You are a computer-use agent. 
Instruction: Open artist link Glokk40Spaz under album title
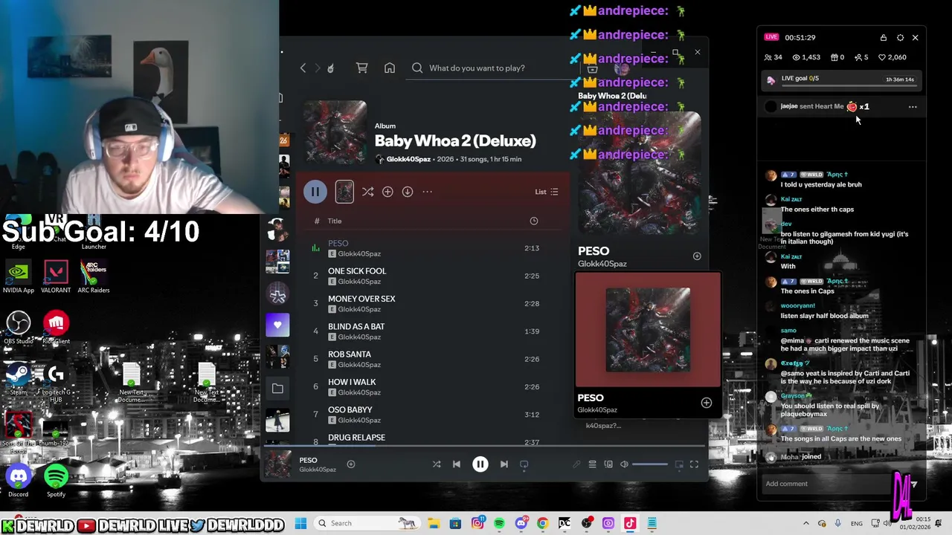pos(408,159)
